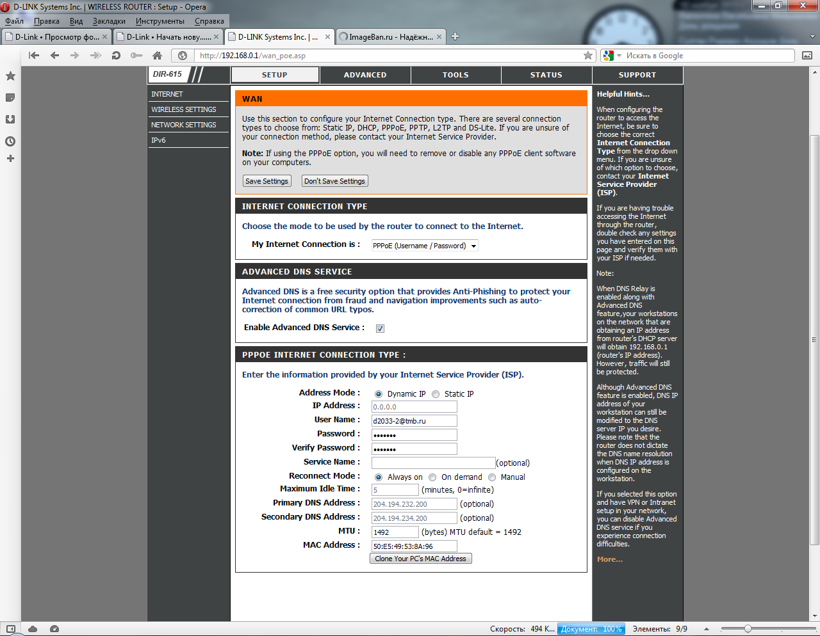The image size is (820, 636).
Task: Switch to ADVANCED router tab
Action: click(x=365, y=75)
